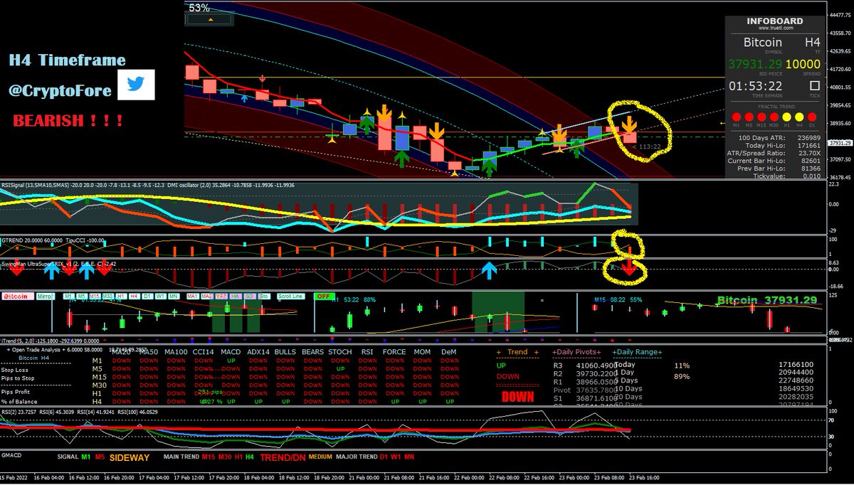Toggle the MA2 overlay button

click(206, 296)
